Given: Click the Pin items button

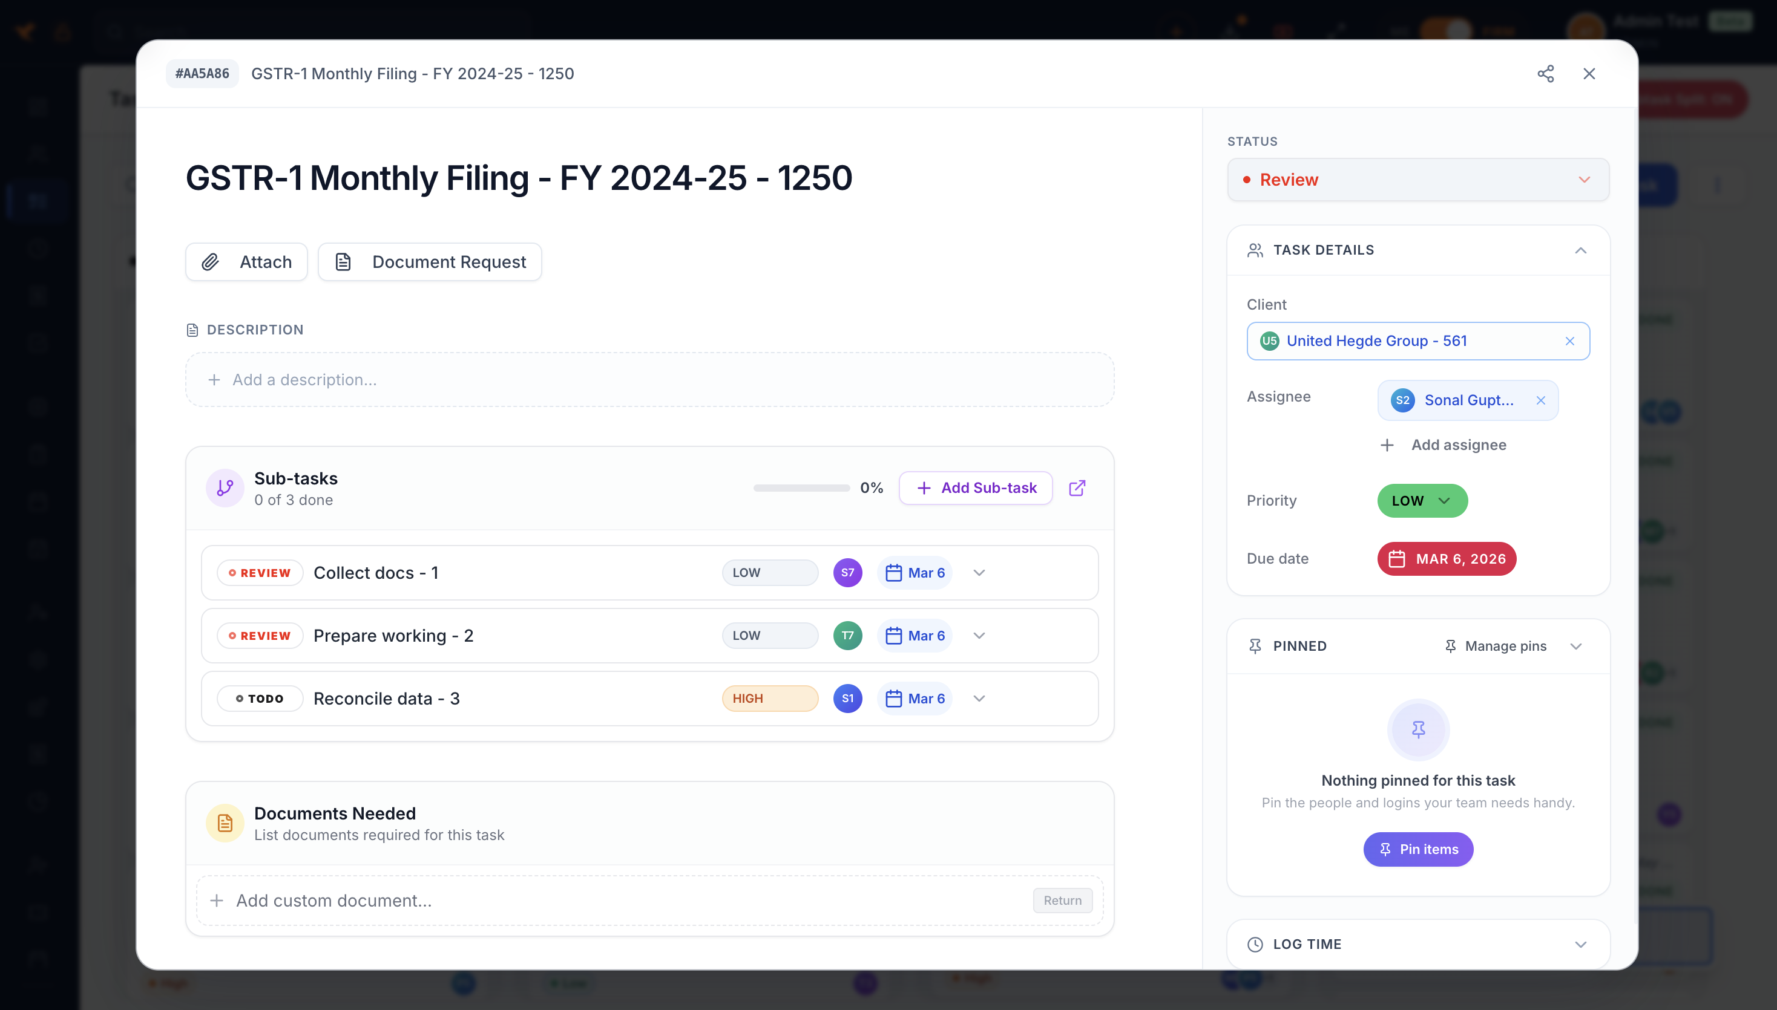Looking at the screenshot, I should point(1418,849).
